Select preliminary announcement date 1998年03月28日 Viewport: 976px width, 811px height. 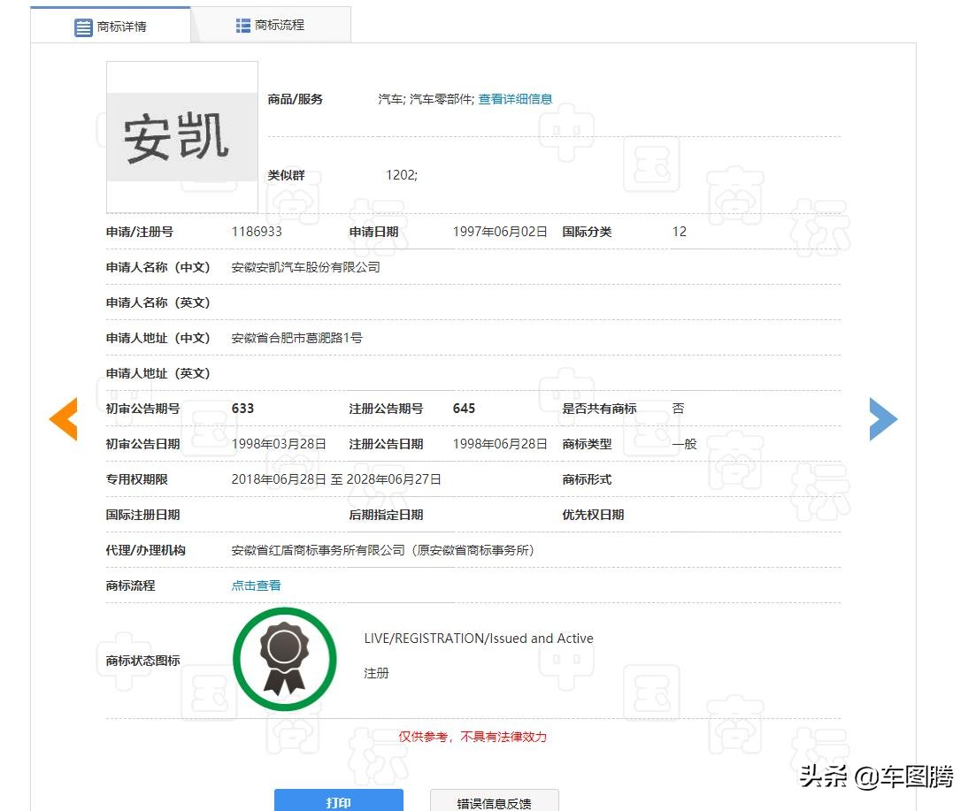coord(279,444)
